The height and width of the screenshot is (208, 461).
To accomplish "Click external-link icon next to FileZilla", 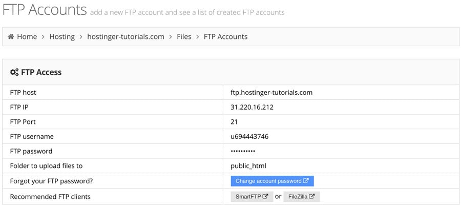I will 312,197.
